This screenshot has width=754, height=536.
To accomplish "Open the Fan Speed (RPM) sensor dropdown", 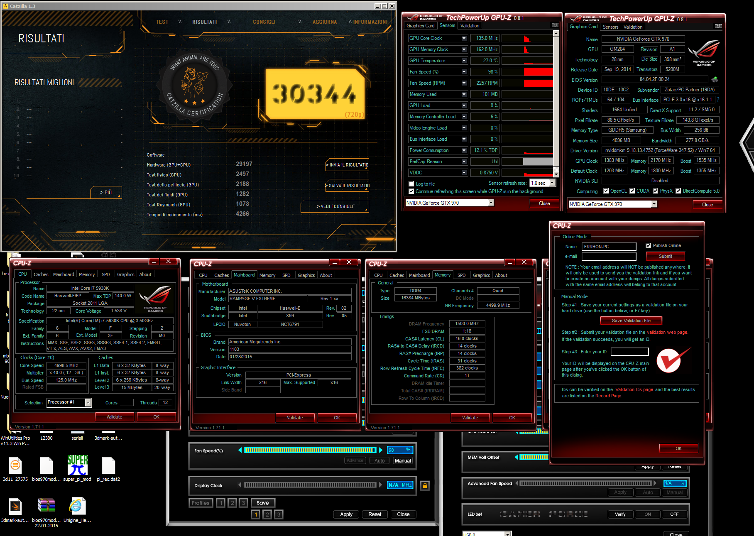I will (464, 83).
